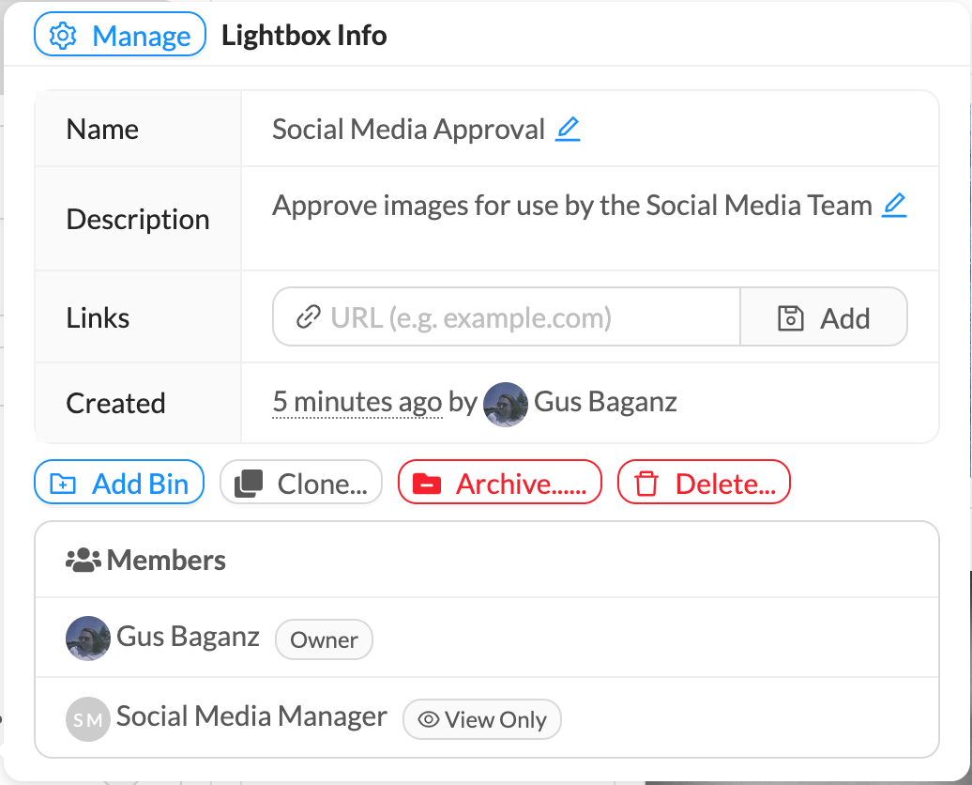The width and height of the screenshot is (972, 785).
Task: Click the '5 minutes ago' timestamp
Action: pos(357,403)
